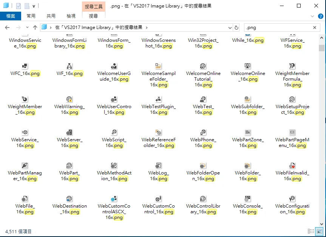Open the 檔案 file menu
Image resolution: width=326 pixels, height=237 pixels.
tap(11, 16)
